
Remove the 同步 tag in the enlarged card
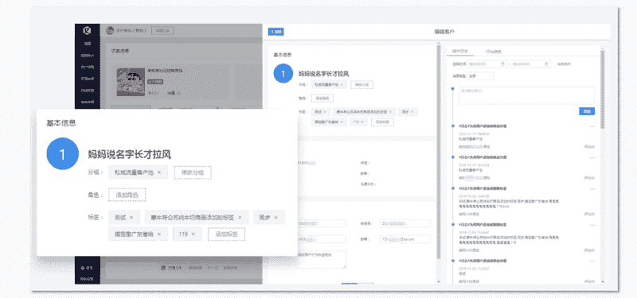(x=276, y=217)
